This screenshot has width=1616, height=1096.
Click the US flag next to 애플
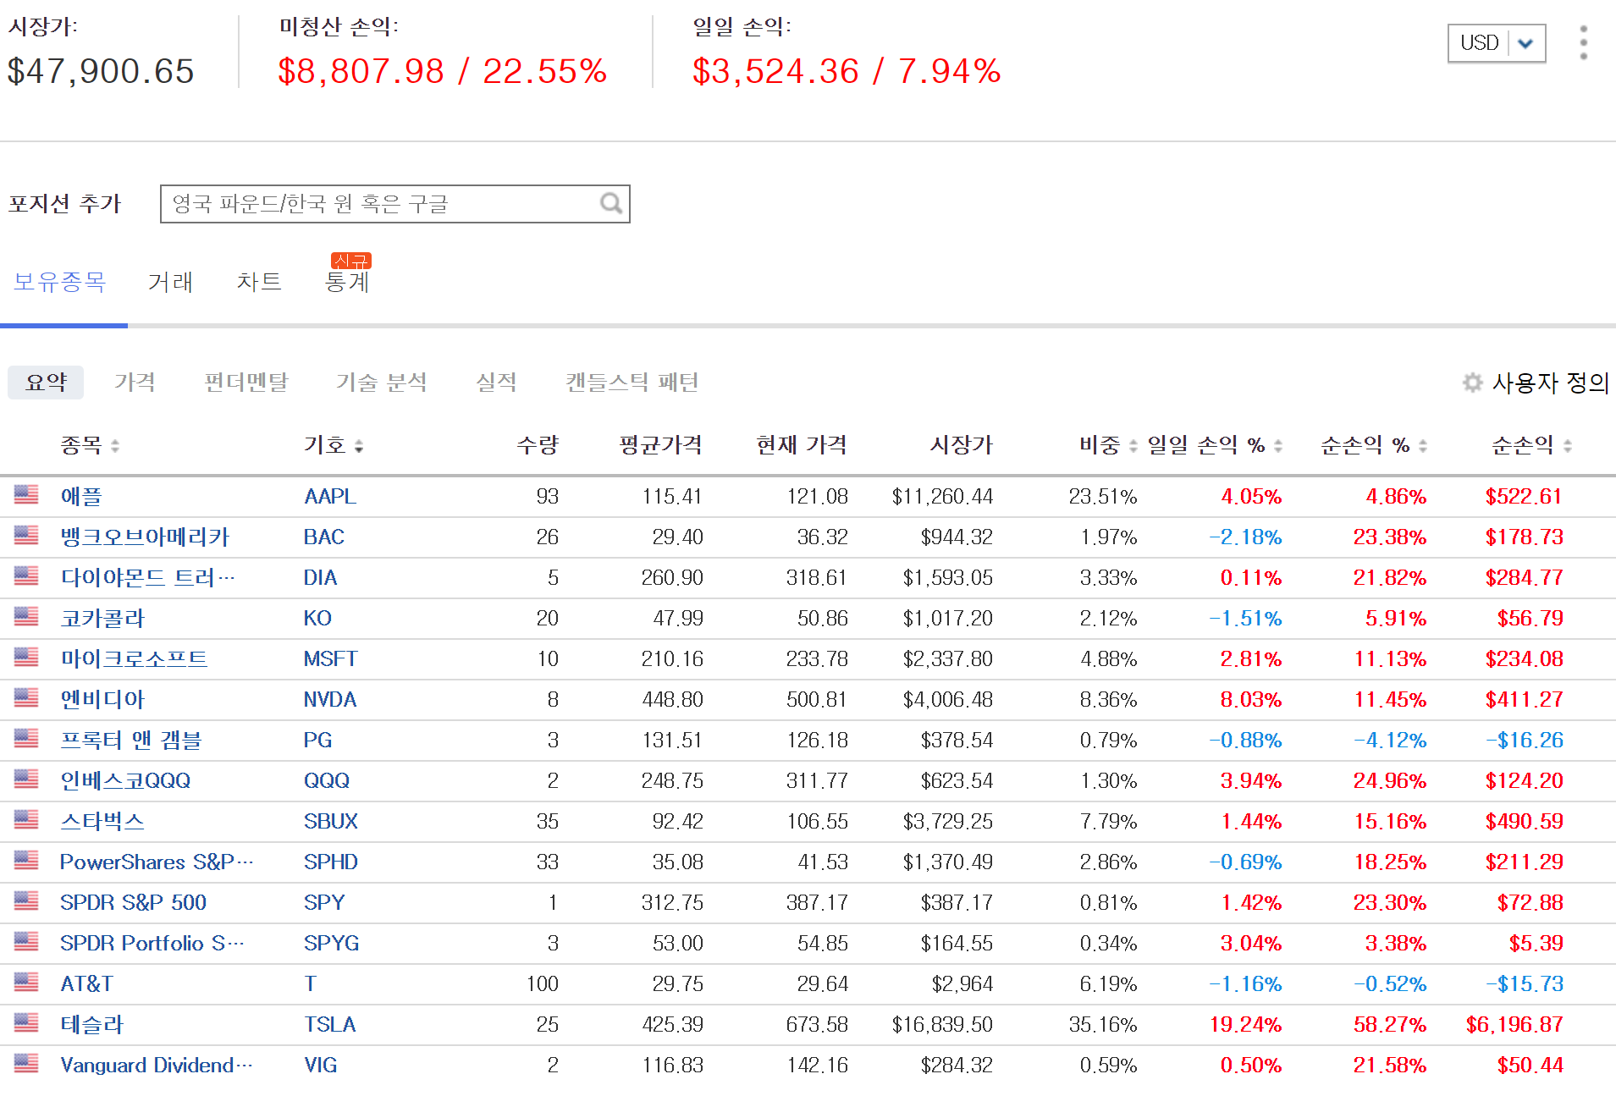tap(26, 494)
